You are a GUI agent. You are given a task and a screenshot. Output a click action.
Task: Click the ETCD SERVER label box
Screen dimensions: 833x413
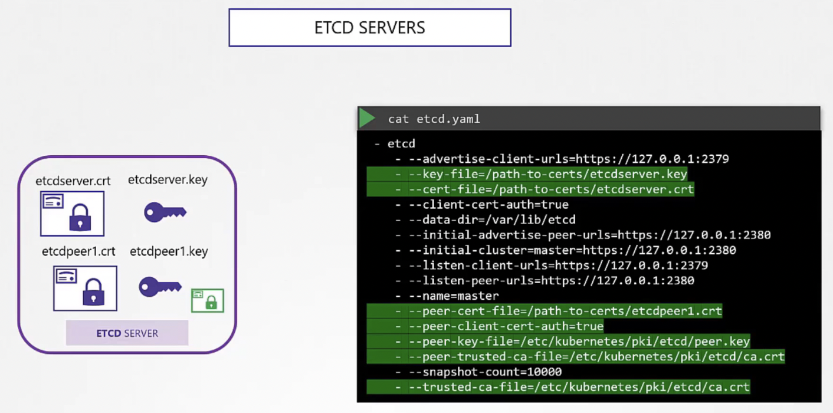(127, 333)
